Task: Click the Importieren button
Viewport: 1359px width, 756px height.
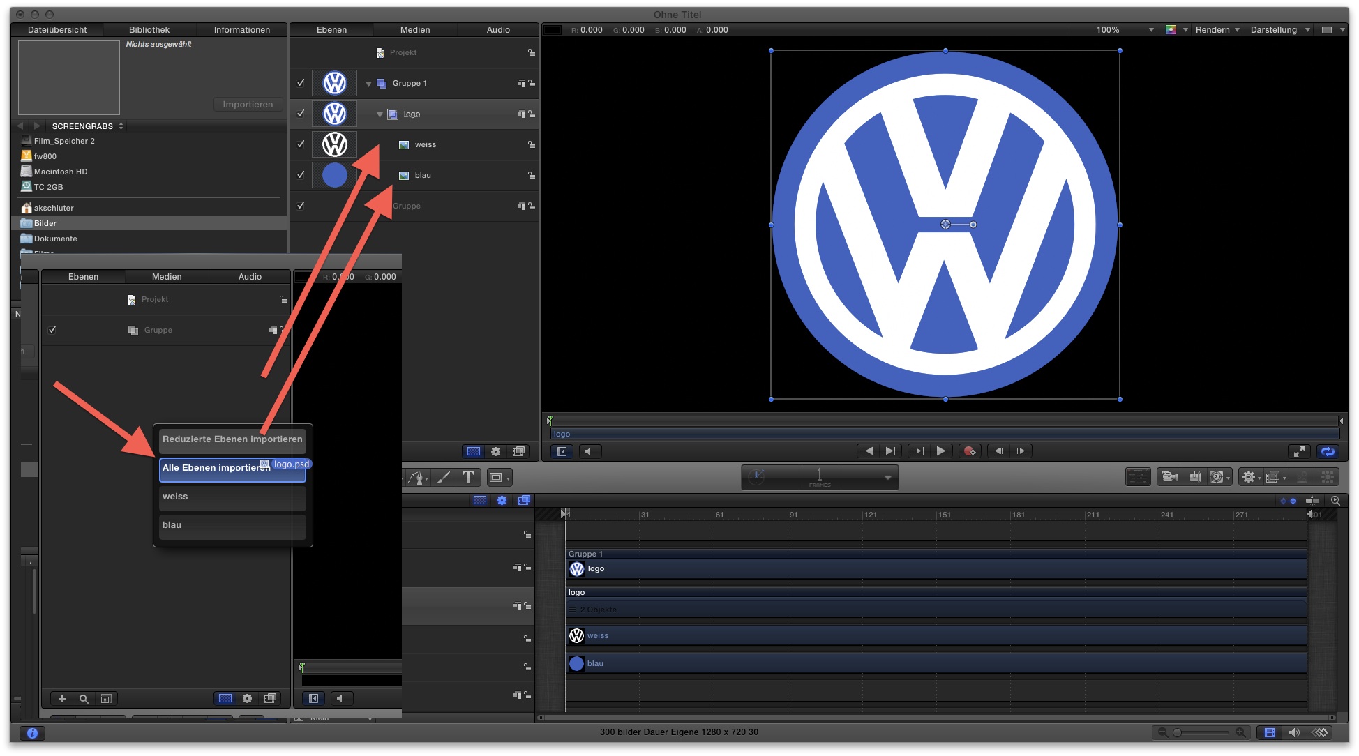Action: pos(248,105)
